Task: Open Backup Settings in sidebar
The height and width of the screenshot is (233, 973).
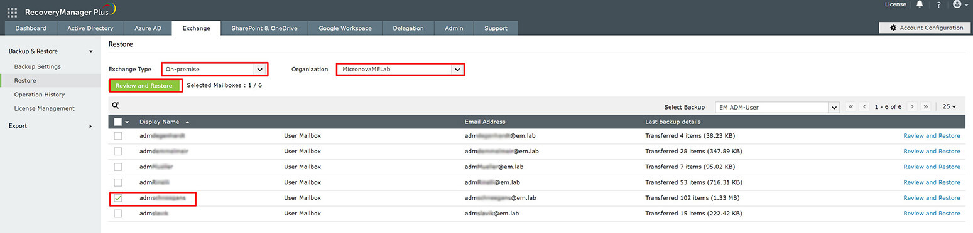Action: [x=38, y=66]
